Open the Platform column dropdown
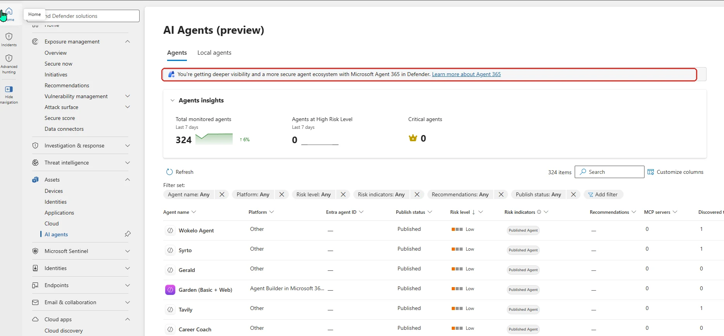Image resolution: width=724 pixels, height=336 pixels. [x=271, y=212]
